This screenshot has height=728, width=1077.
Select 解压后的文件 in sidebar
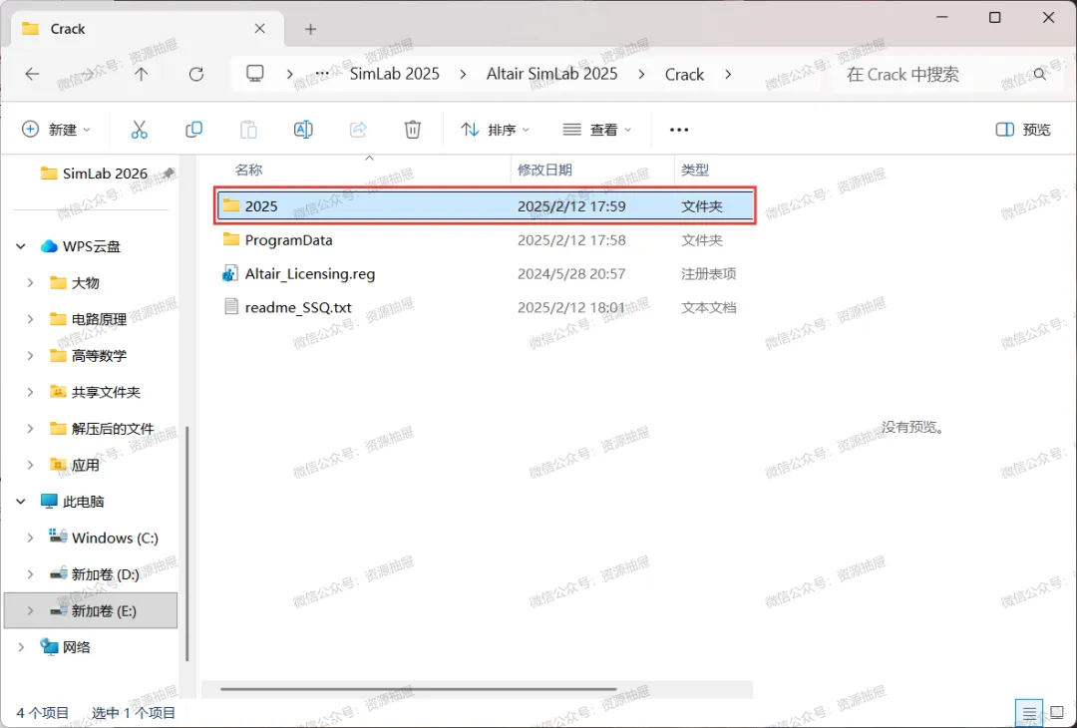point(113,429)
